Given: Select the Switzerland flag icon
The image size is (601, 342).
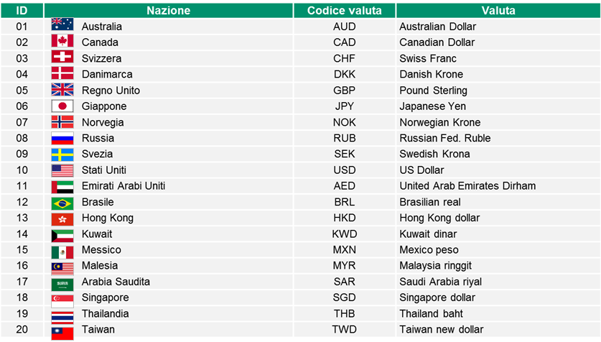Looking at the screenshot, I should coord(62,57).
